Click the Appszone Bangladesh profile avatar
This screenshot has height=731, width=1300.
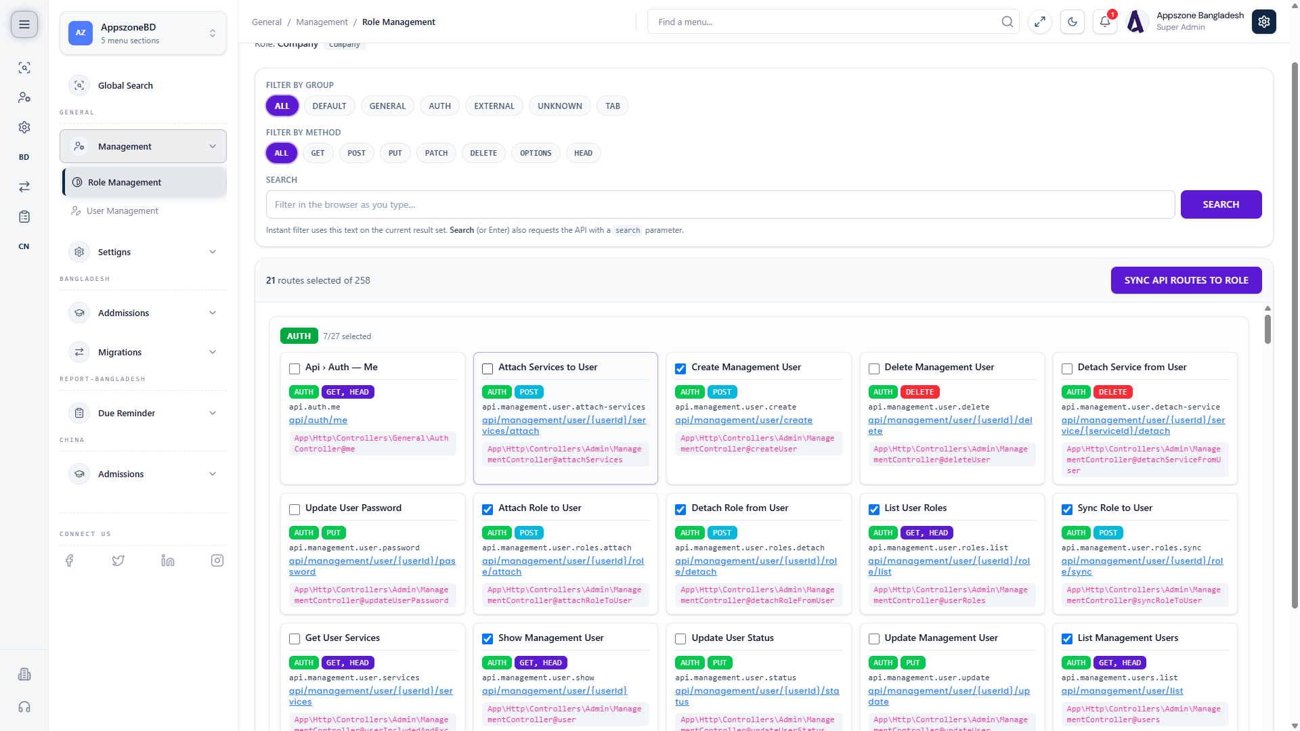pos(1137,22)
